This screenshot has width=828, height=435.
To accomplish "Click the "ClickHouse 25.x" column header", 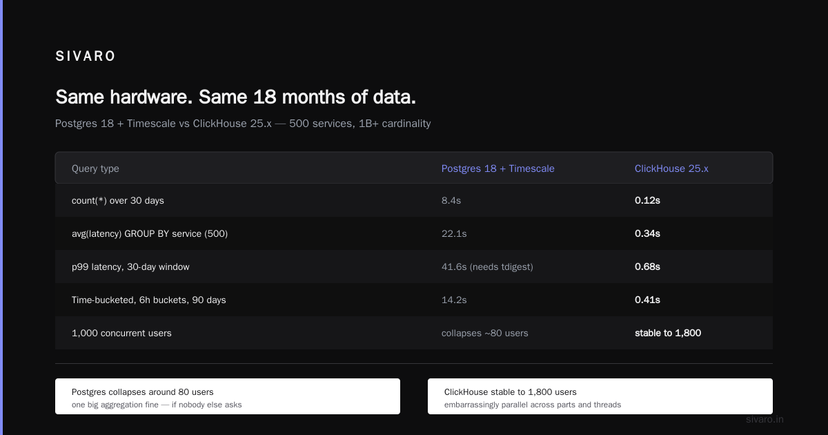I will tap(671, 168).
